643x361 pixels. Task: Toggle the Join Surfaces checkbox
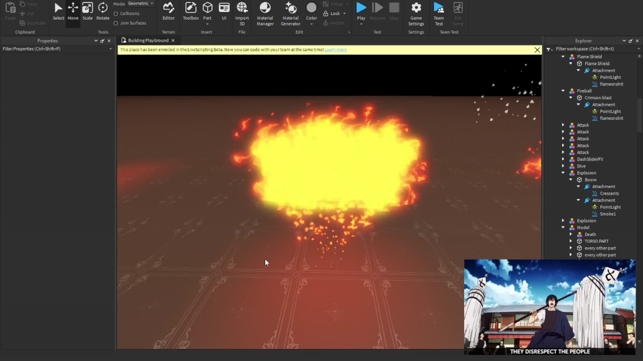tap(116, 23)
